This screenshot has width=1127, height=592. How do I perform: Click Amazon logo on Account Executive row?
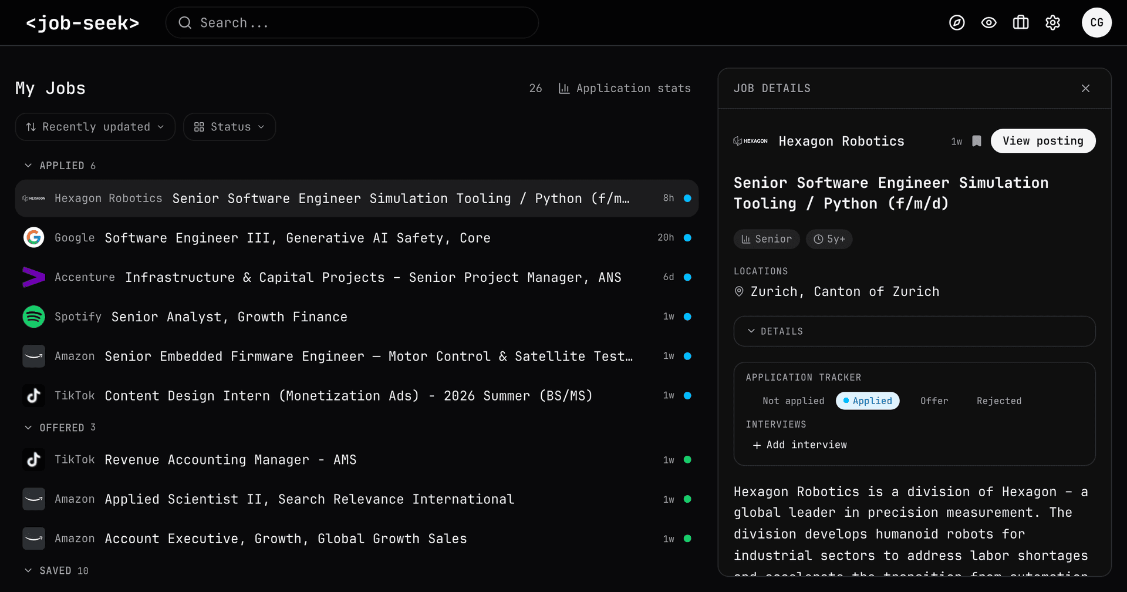tap(34, 538)
